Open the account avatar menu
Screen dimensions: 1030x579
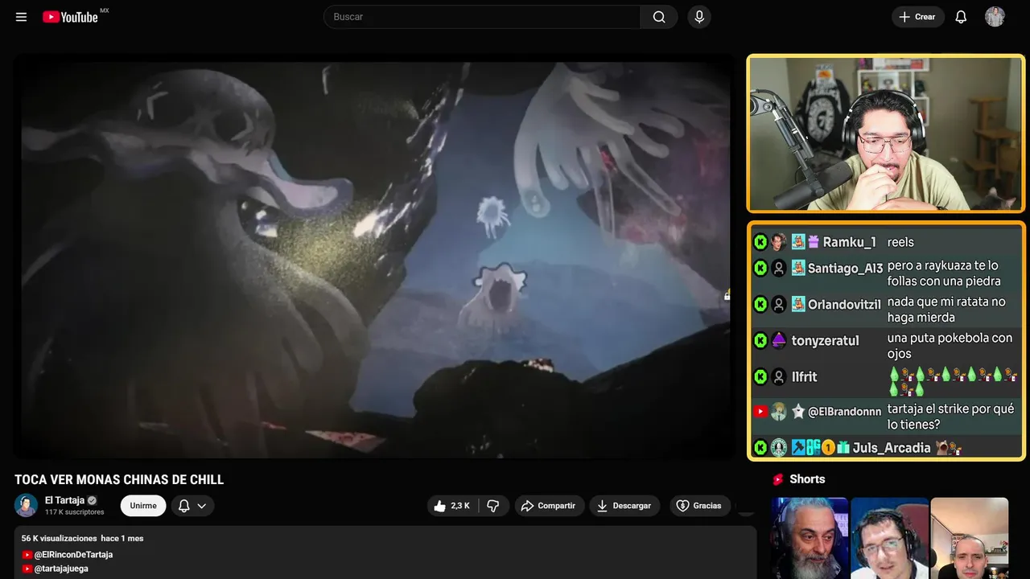995,17
